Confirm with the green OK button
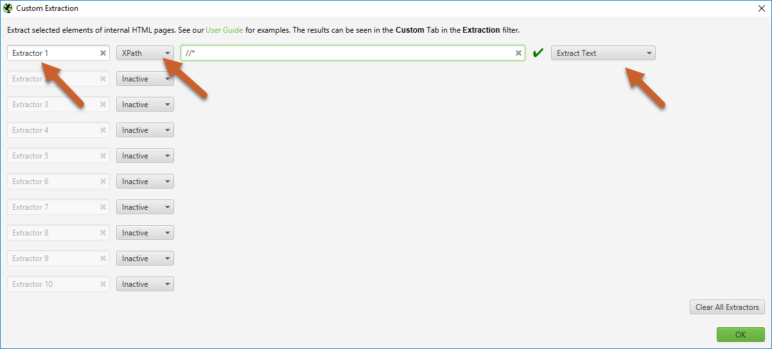 pyautogui.click(x=741, y=335)
